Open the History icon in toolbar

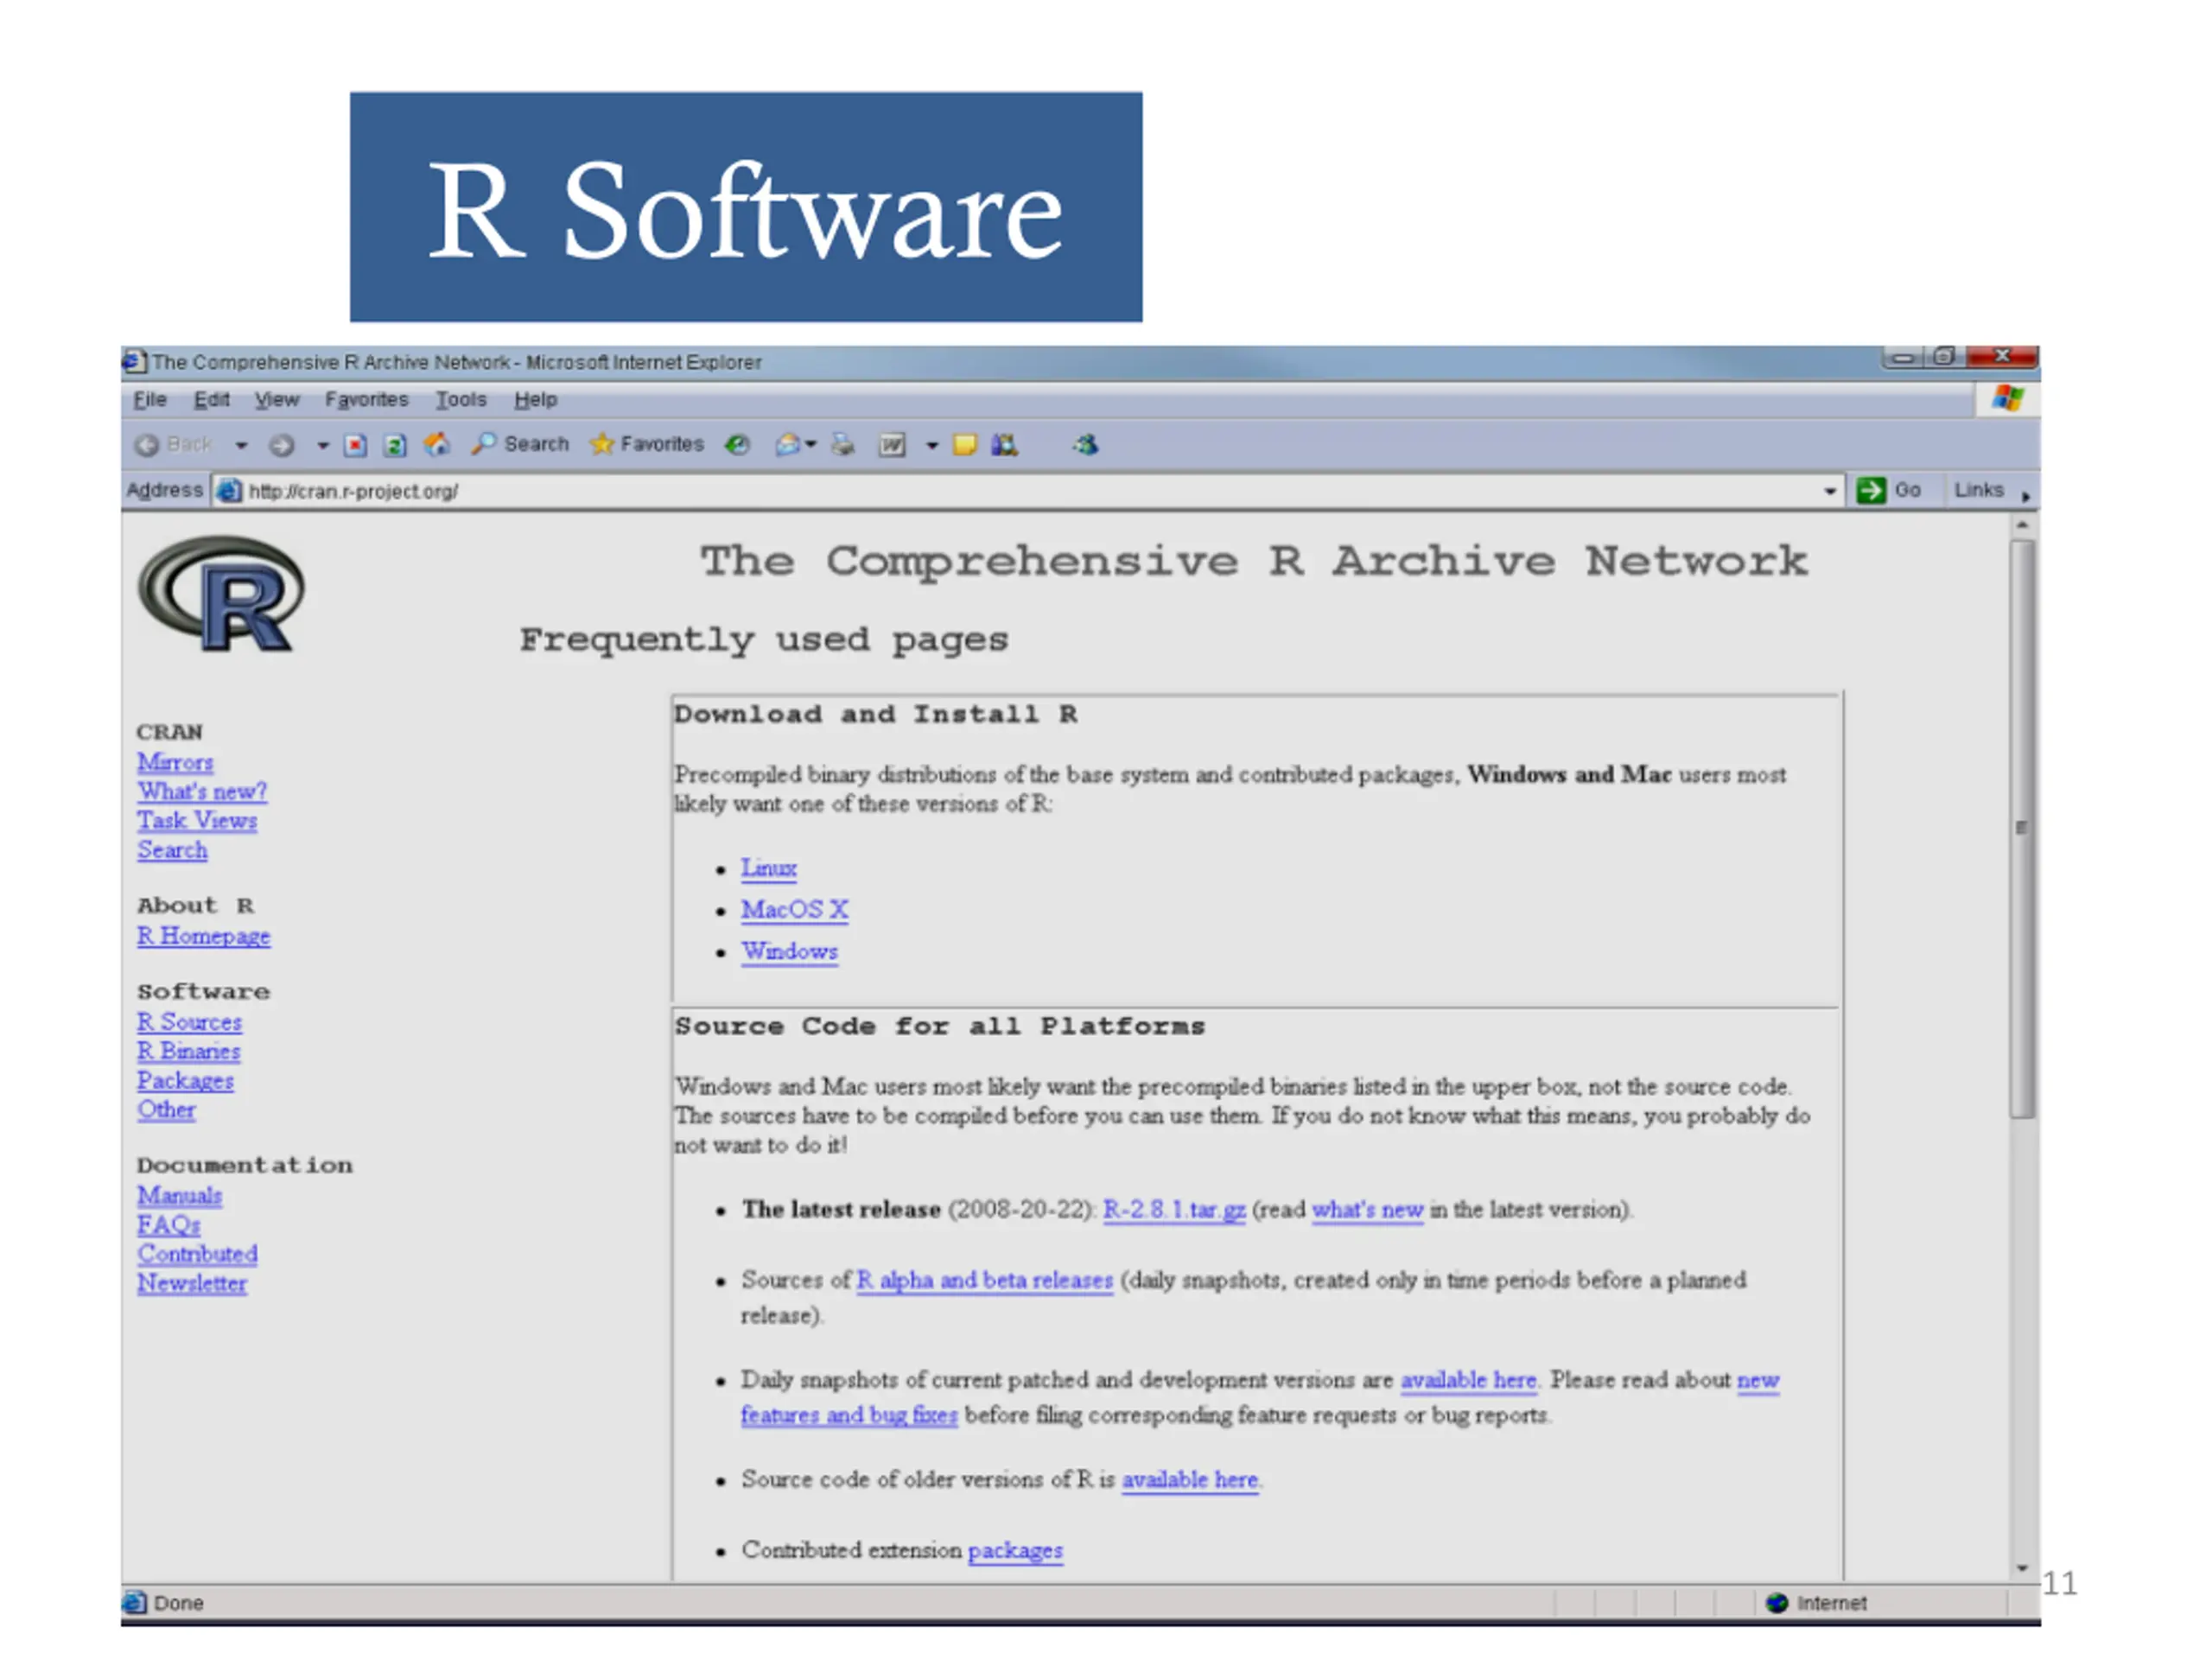click(738, 445)
